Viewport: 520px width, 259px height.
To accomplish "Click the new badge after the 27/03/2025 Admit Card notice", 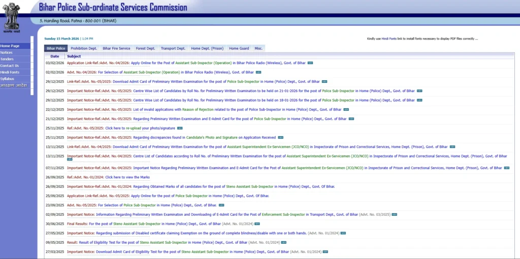I will coord(326,252).
